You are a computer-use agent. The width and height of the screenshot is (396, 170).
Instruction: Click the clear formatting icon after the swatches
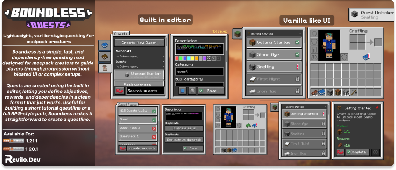pyautogui.click(x=209, y=58)
